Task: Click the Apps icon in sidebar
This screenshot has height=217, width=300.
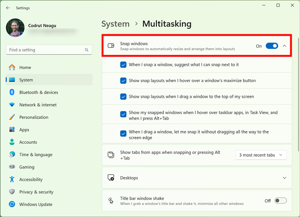Action: pyautogui.click(x=12, y=129)
